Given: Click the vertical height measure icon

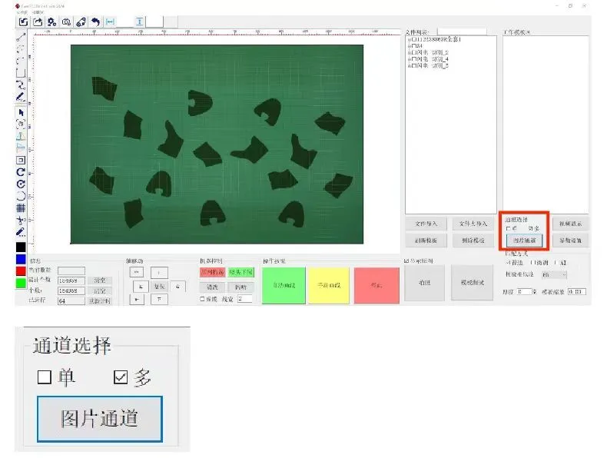Looking at the screenshot, I should point(139,22).
